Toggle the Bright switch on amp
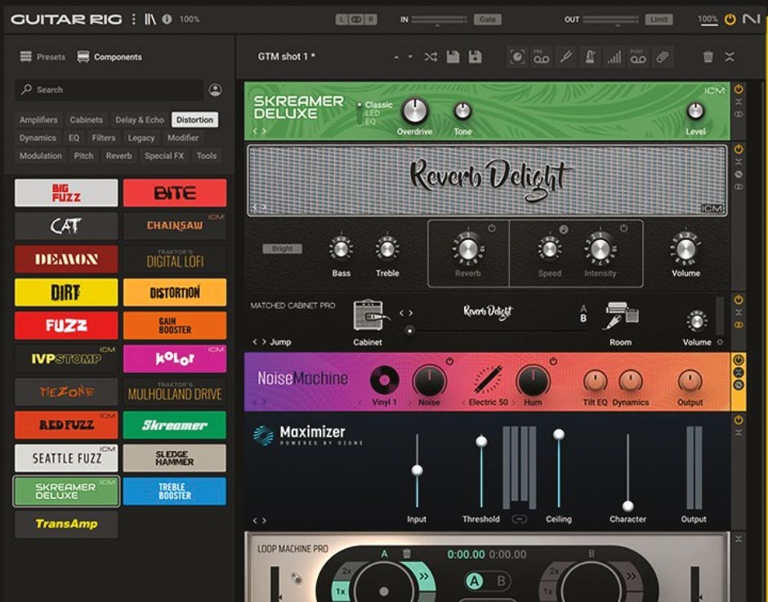 click(x=283, y=248)
